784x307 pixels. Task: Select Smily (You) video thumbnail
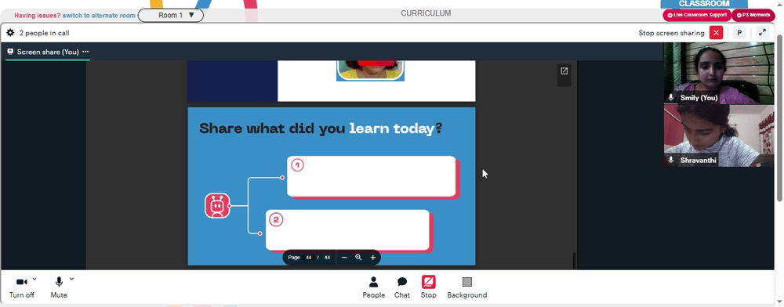click(718, 74)
